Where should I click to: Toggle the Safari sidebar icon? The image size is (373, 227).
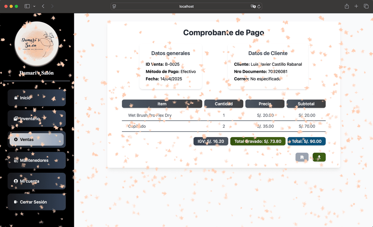[x=27, y=6]
